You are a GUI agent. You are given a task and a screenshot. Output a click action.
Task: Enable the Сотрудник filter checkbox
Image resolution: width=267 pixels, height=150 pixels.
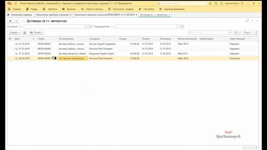[20, 27]
